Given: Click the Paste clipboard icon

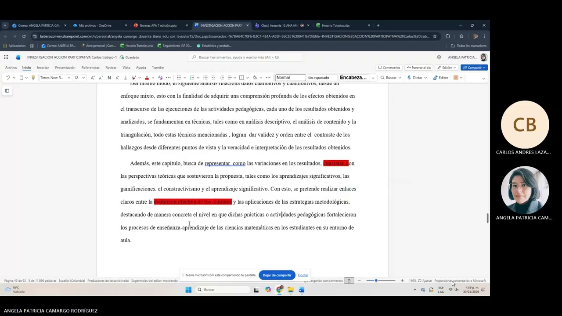Looking at the screenshot, I should point(21,78).
